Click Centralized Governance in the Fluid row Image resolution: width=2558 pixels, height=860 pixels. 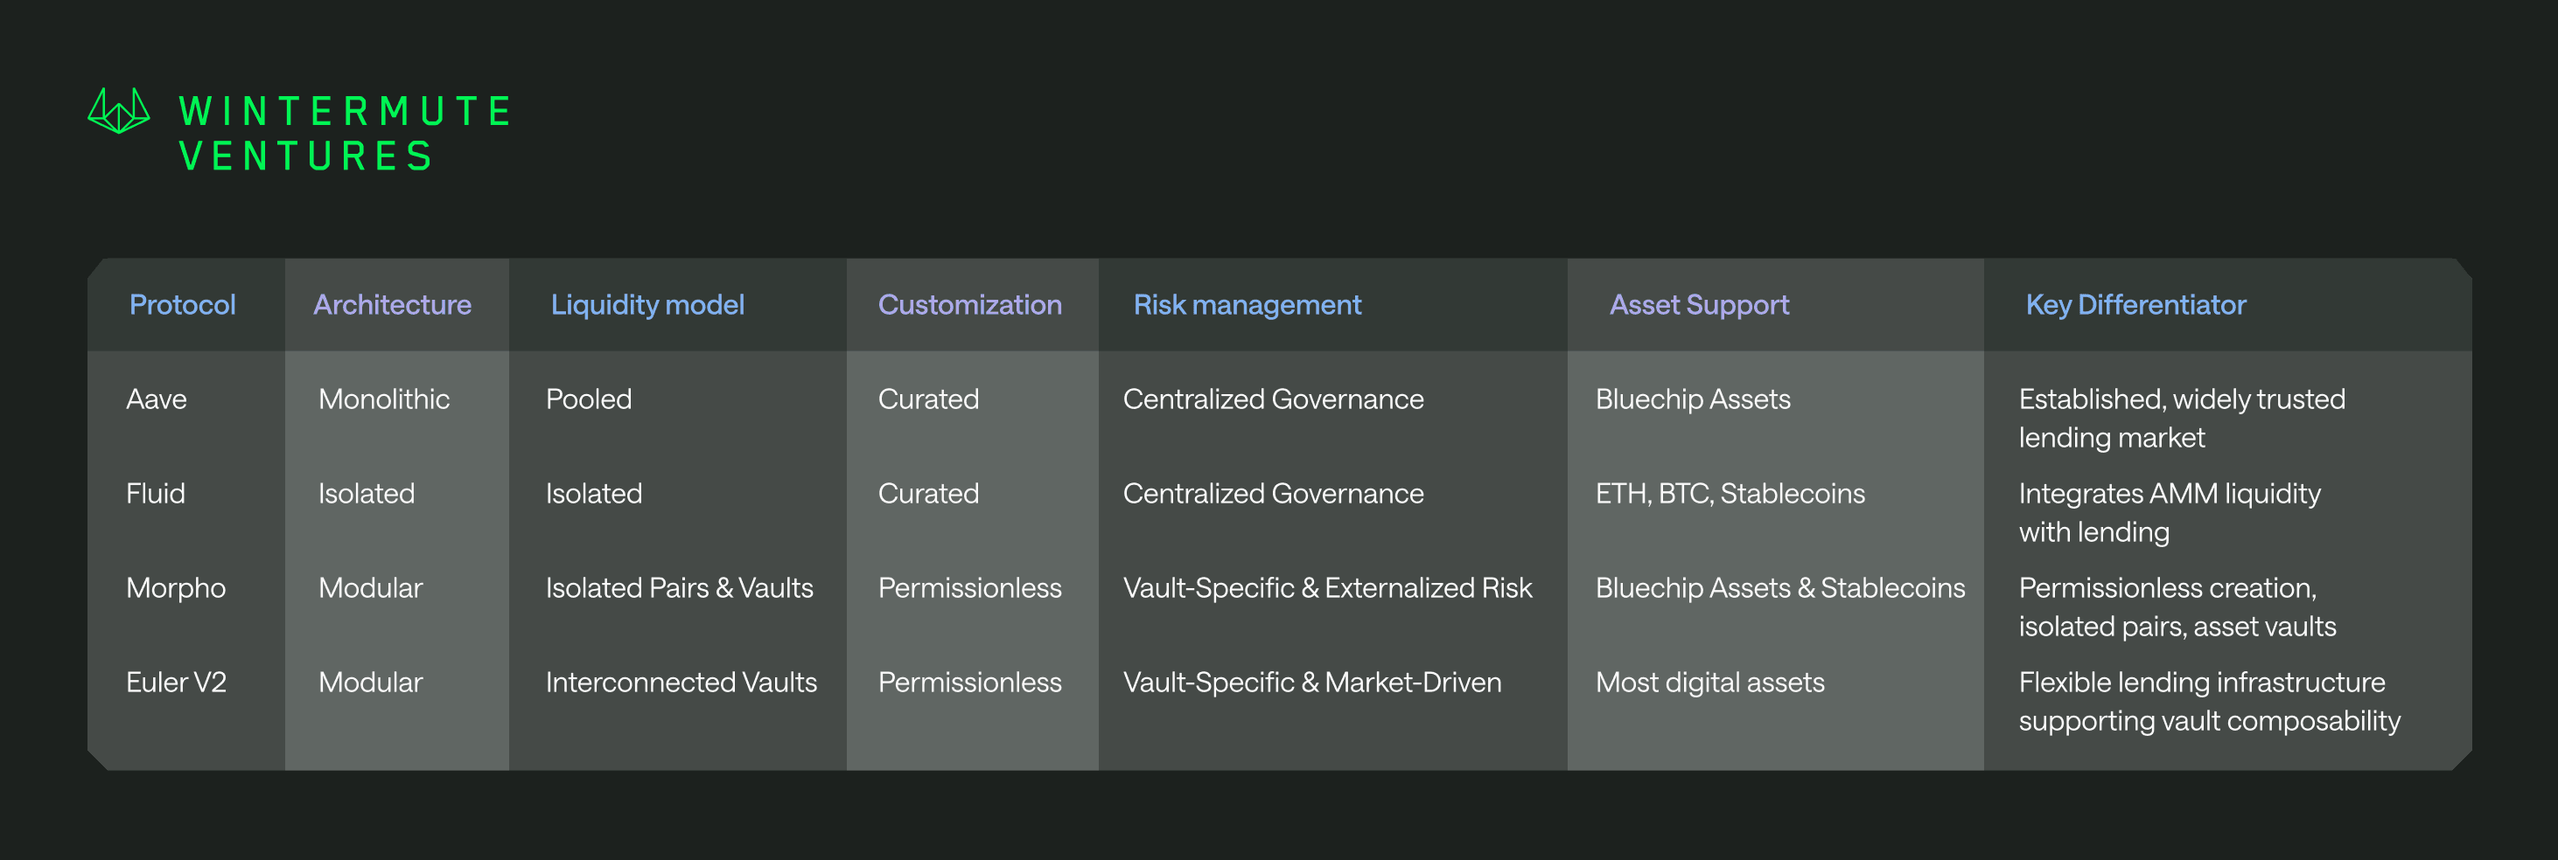[1273, 493]
